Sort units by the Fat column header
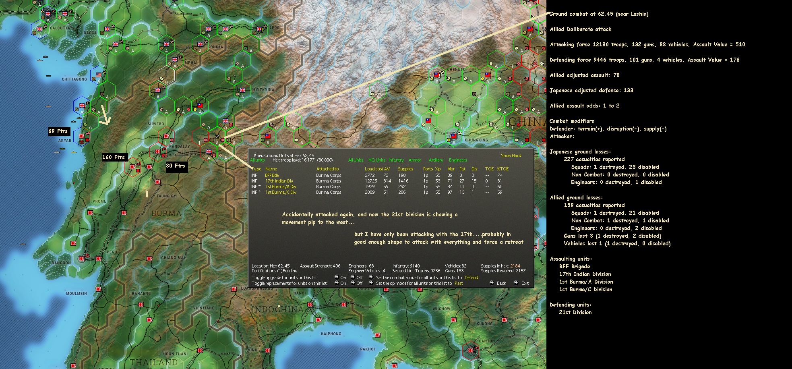The image size is (792, 369). [462, 169]
